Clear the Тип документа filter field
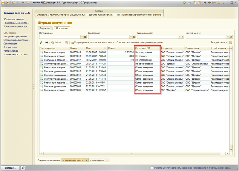Image resolution: width=239 pixels, height=171 pixels. (x=183, y=37)
